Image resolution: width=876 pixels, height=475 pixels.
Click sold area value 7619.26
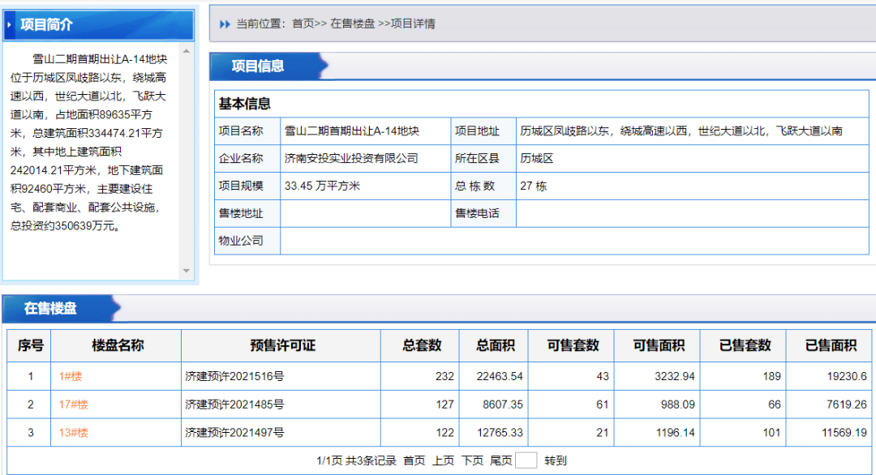[x=847, y=404]
